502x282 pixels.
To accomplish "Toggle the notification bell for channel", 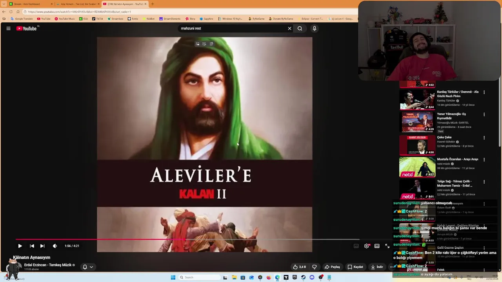I will [85, 267].
